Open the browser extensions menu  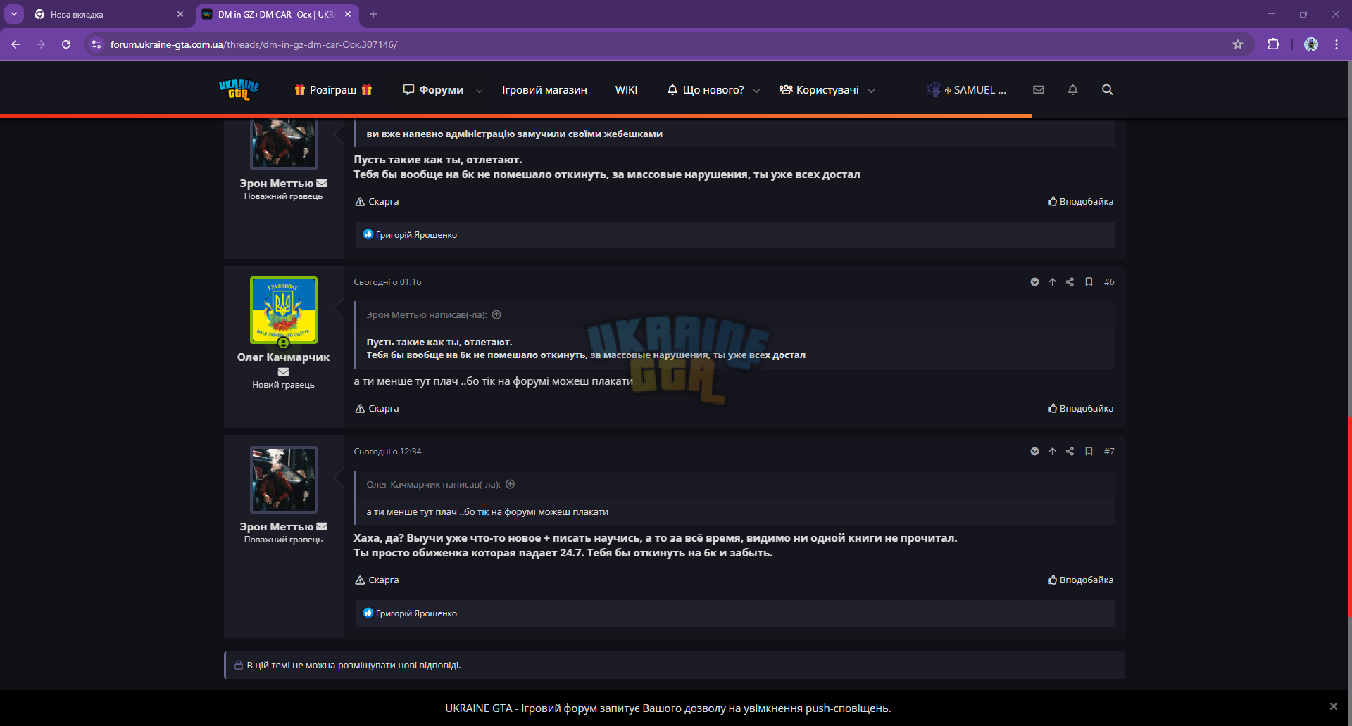1273,44
